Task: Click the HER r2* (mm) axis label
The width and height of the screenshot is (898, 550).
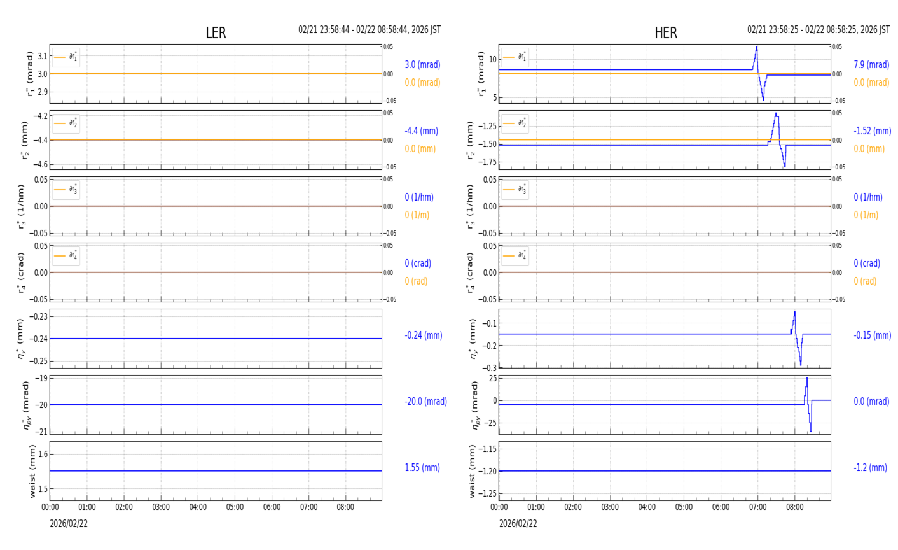Action: (470, 140)
